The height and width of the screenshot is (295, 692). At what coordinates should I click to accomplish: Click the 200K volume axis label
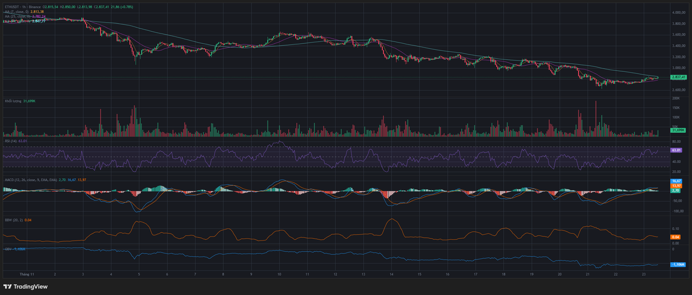coord(676,99)
